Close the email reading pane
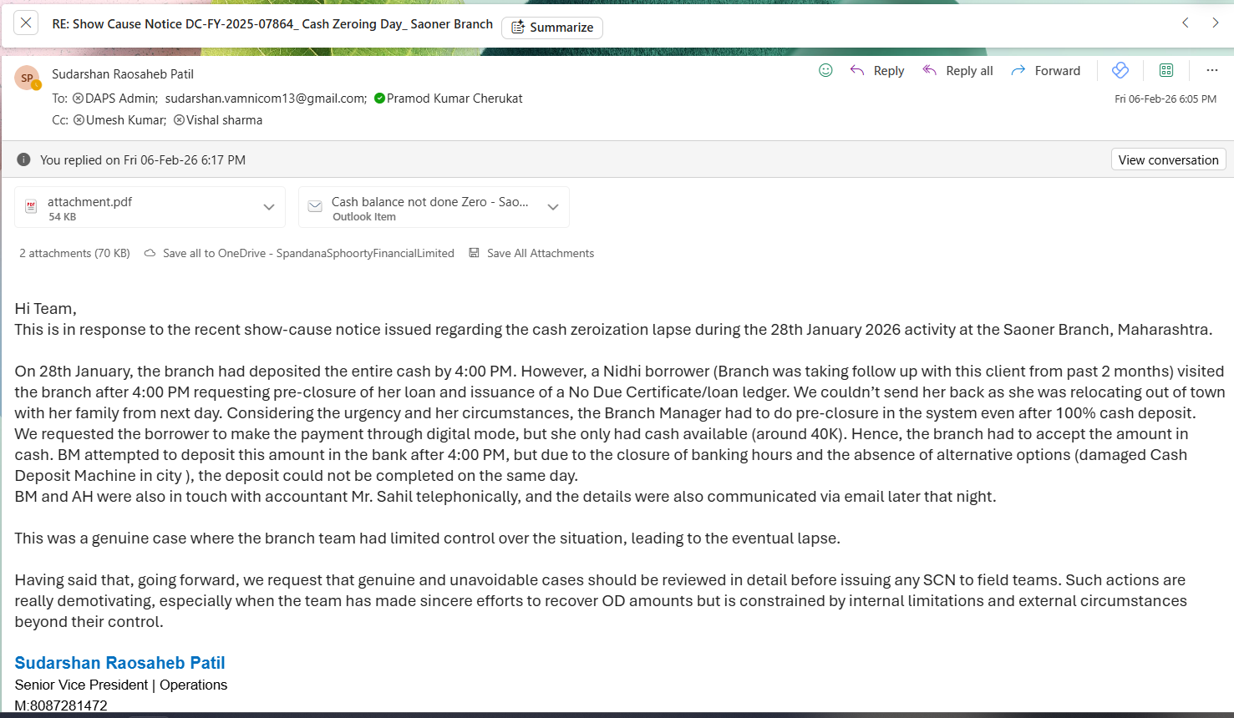The image size is (1234, 718). click(26, 23)
